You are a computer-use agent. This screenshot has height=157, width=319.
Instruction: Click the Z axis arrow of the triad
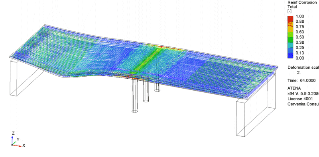(12, 140)
